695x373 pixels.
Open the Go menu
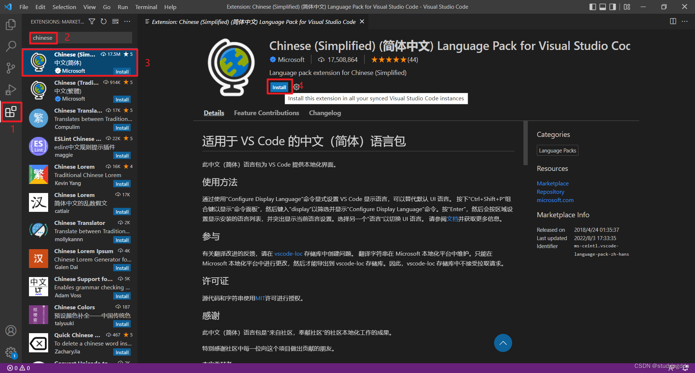pos(107,7)
